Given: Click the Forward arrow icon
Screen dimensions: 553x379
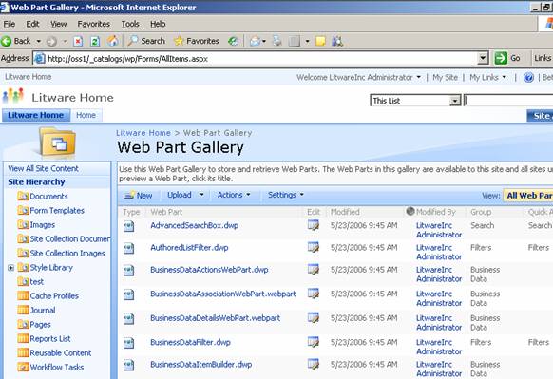Looking at the screenshot, I should click(51, 41).
